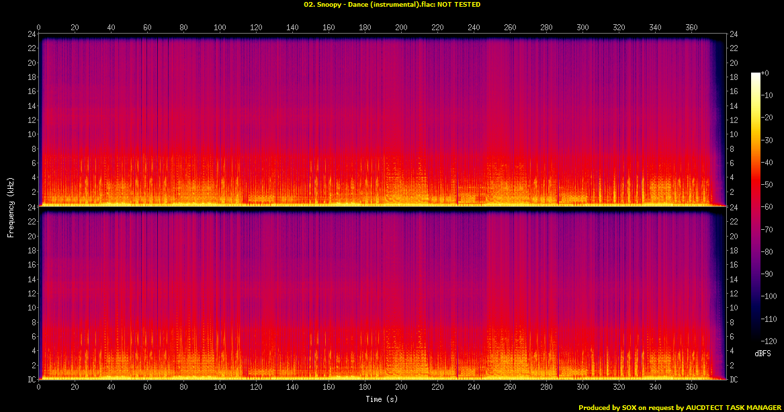Viewport: 784px width, 412px height.
Task: Click '100' tick on top time axis
Action: [x=220, y=28]
